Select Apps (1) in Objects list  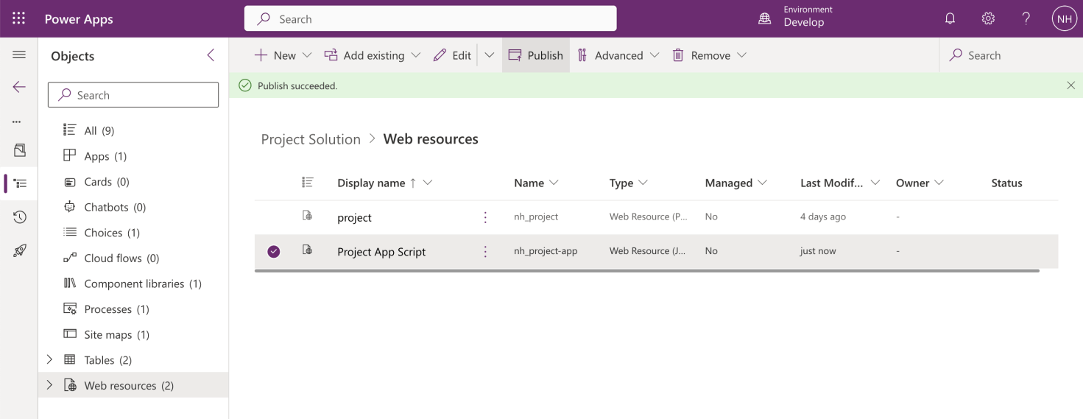105,156
